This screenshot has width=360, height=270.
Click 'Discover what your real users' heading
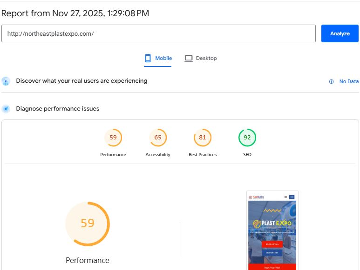82,81
